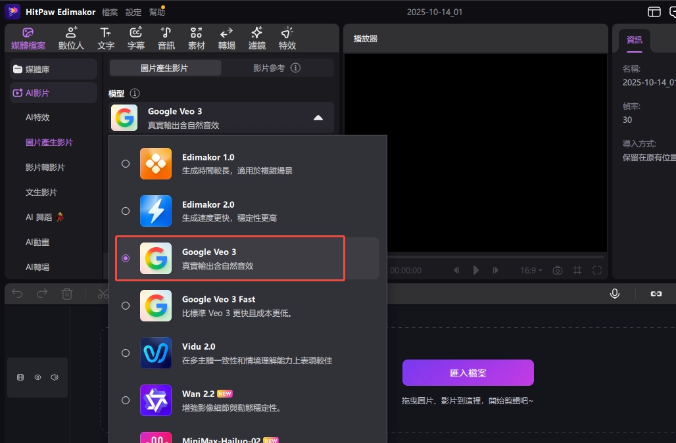Open the 音訊 audio panel
The image size is (676, 443).
(x=166, y=39)
